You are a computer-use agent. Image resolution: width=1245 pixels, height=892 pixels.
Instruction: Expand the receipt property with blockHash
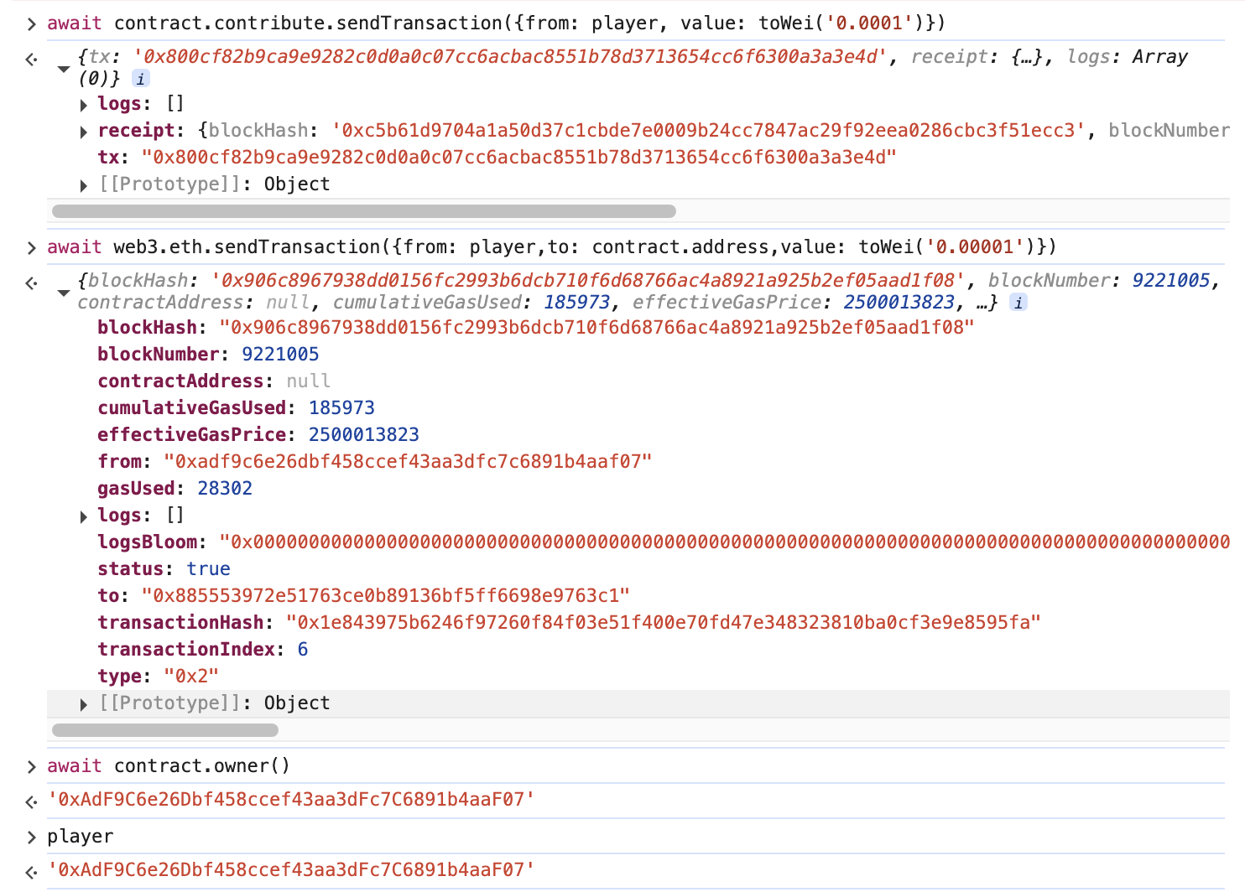[x=83, y=132]
